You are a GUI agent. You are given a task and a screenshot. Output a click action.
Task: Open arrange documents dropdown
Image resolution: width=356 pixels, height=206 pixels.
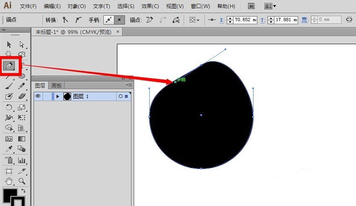click(270, 6)
